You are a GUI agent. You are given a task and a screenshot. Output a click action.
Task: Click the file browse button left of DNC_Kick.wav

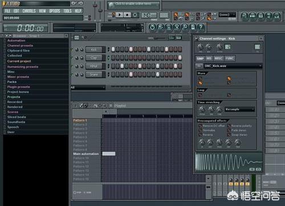pyautogui.click(x=199, y=66)
